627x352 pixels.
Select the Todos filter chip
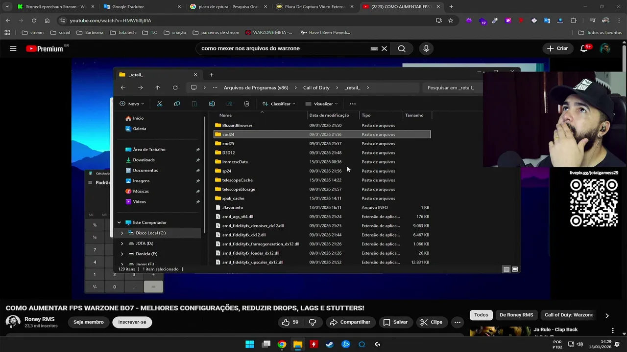point(481,315)
